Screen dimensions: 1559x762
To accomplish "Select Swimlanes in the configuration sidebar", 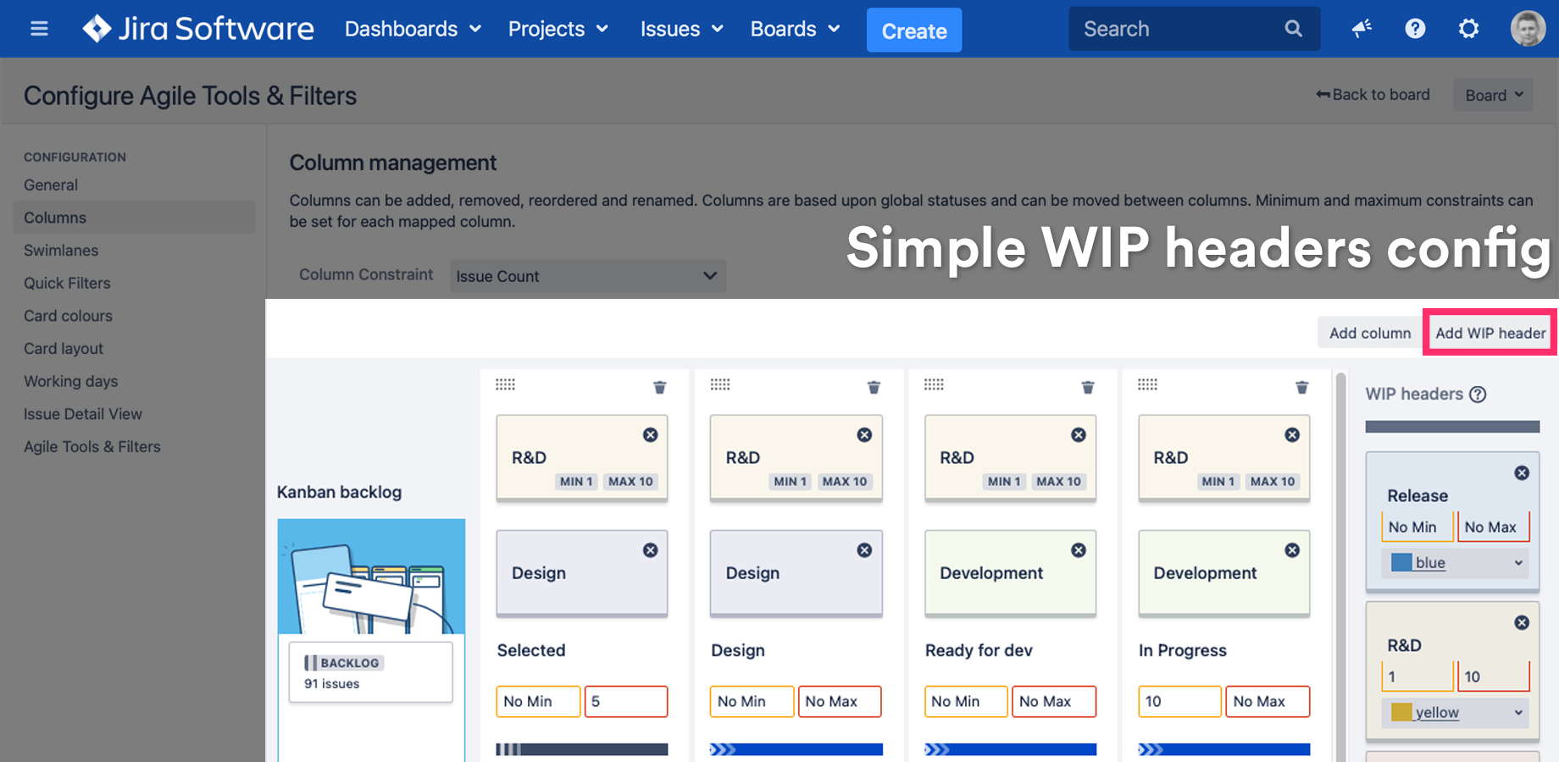I will pos(61,251).
